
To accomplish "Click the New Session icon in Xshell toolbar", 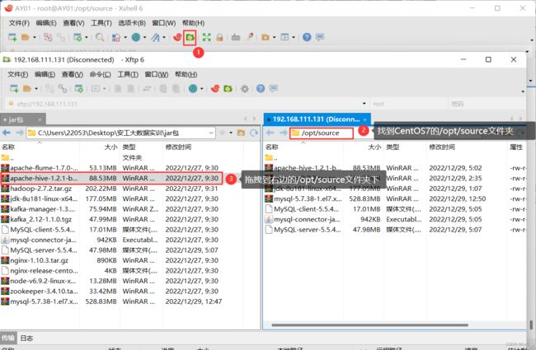I will coord(12,37).
